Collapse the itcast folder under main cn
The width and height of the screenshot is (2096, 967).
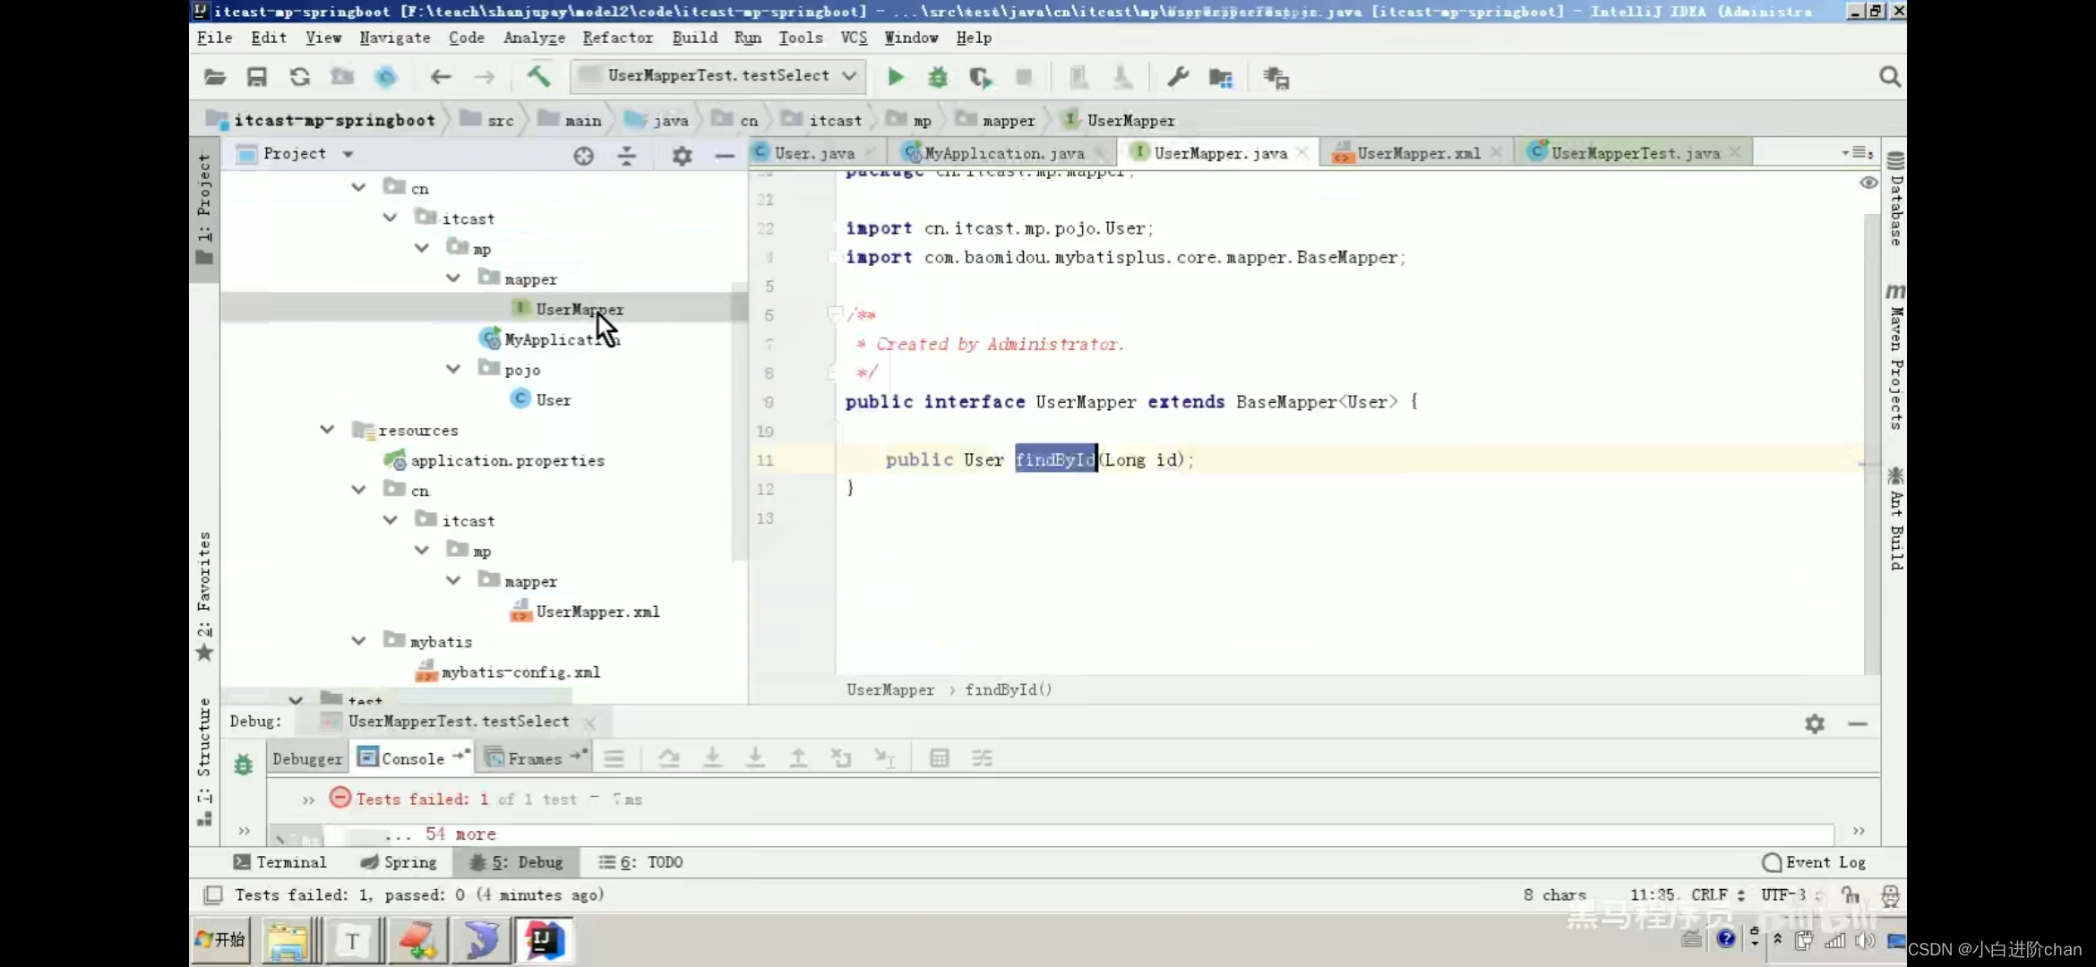coord(390,218)
